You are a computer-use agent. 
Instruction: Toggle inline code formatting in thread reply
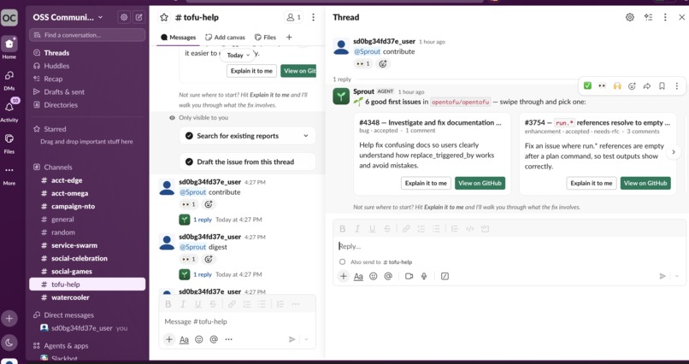click(470, 229)
